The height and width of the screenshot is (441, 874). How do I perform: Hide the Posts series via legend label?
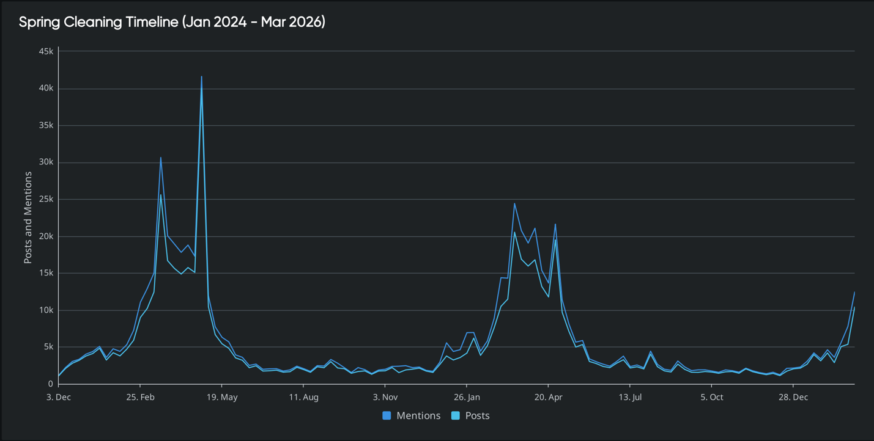tap(477, 415)
